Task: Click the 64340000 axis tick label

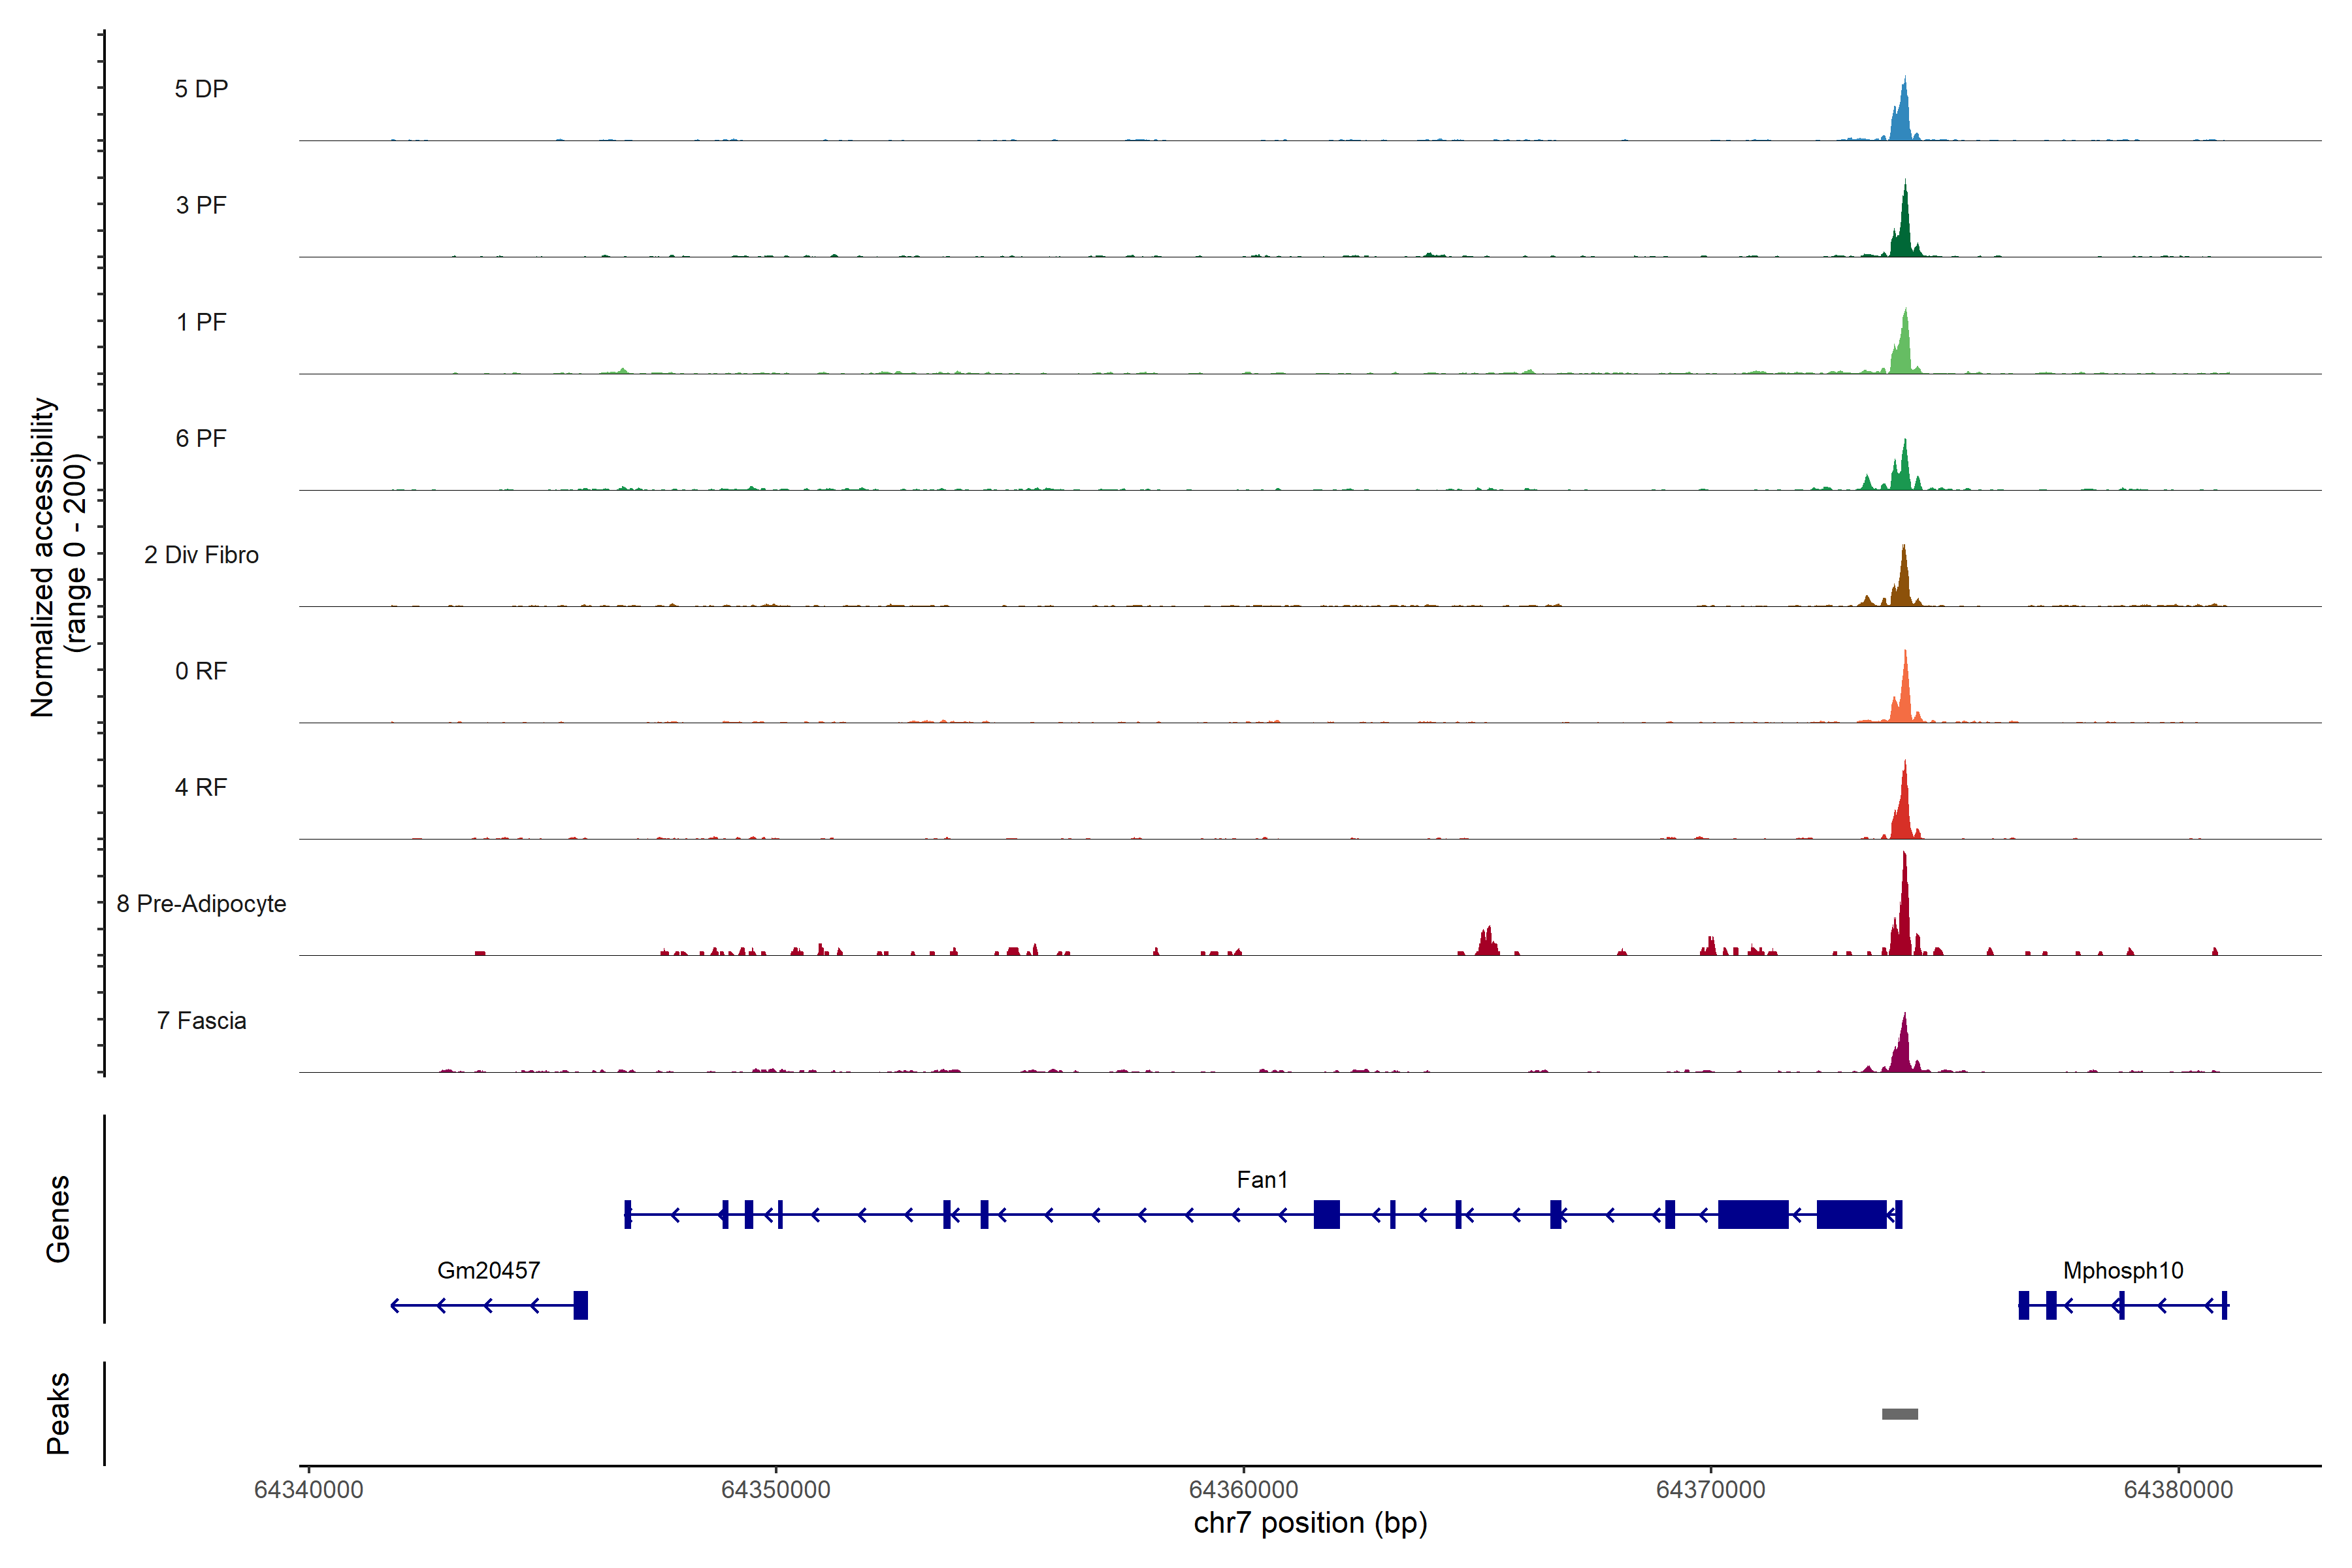Action: pos(308,1489)
